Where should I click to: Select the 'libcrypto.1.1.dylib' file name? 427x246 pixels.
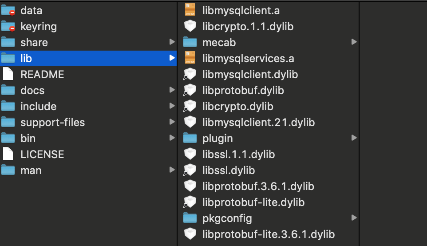(x=248, y=27)
